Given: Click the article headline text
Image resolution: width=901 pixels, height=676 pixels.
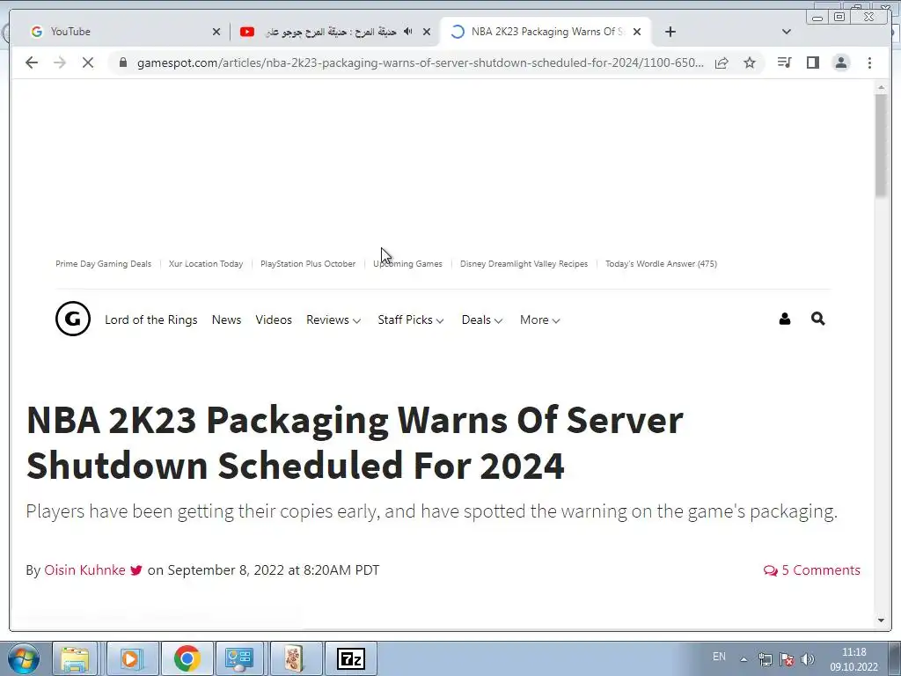Looking at the screenshot, I should coord(355,443).
